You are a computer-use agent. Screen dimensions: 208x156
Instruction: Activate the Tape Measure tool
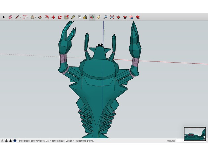point(73,17)
